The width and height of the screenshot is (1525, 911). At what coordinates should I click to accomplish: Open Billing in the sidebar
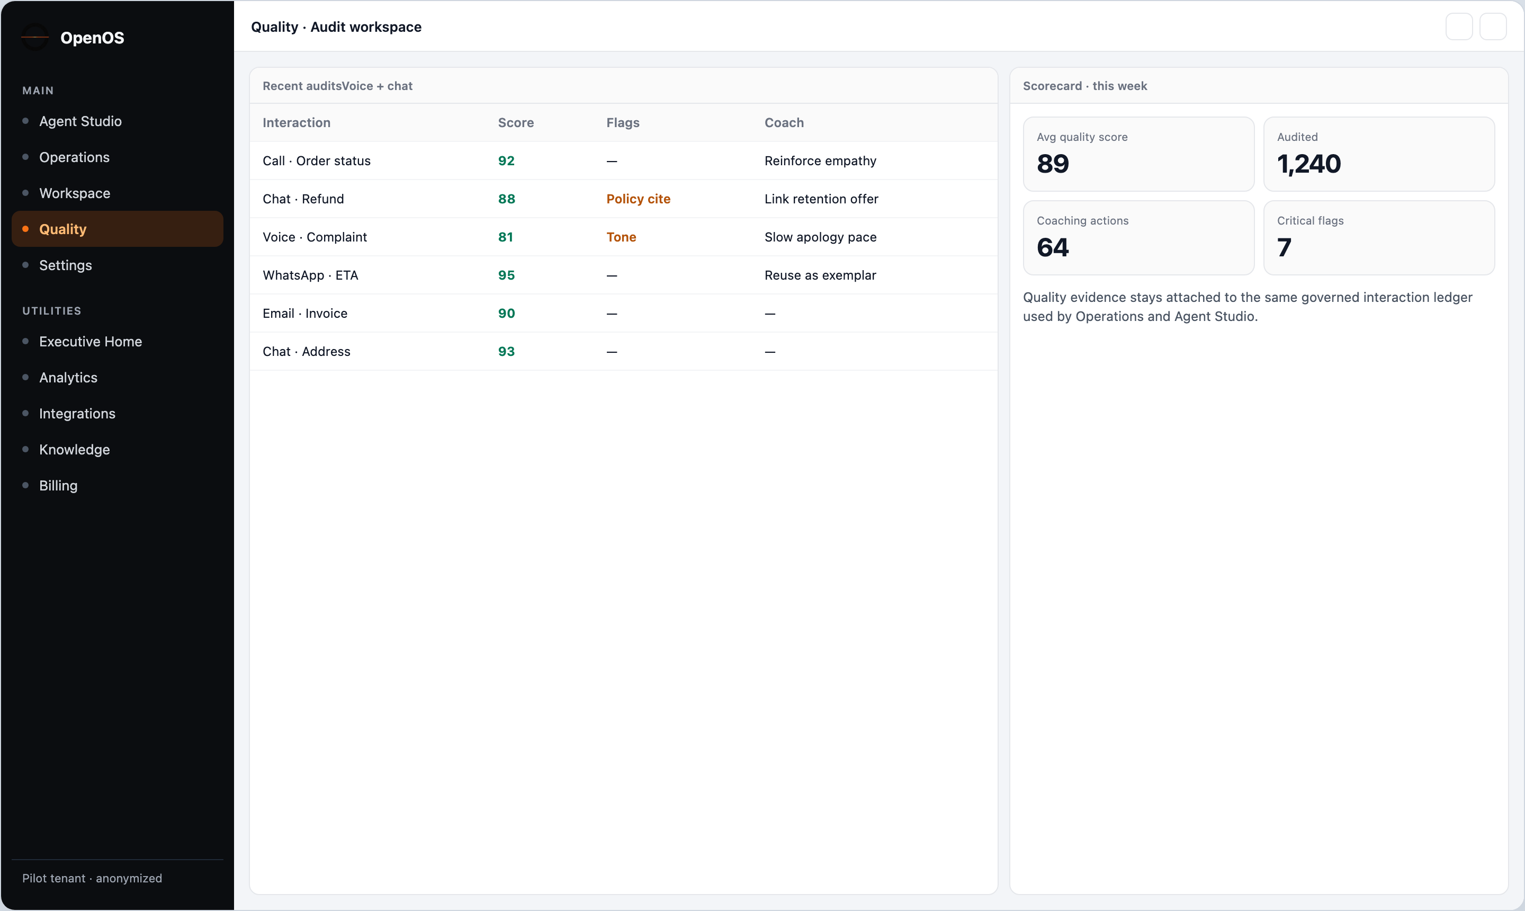coord(117,486)
